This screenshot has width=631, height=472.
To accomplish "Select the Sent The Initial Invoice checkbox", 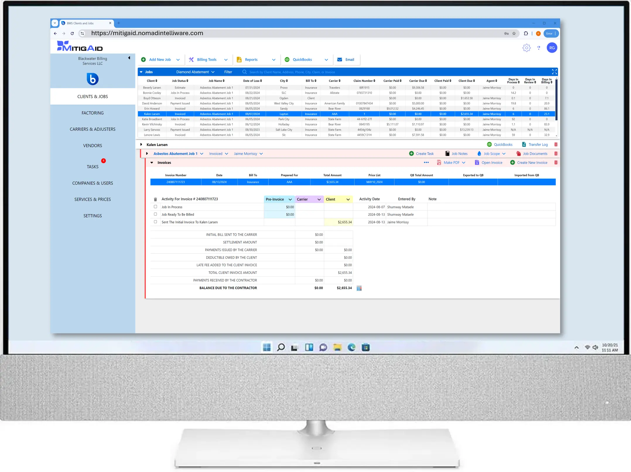I will click(x=155, y=222).
